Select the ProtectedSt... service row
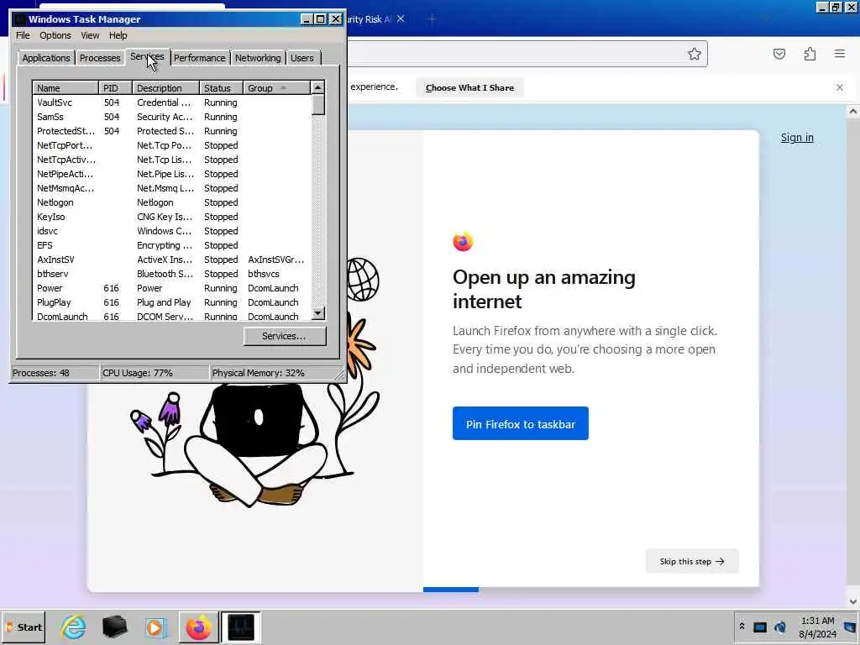This screenshot has width=860, height=645. click(171, 131)
